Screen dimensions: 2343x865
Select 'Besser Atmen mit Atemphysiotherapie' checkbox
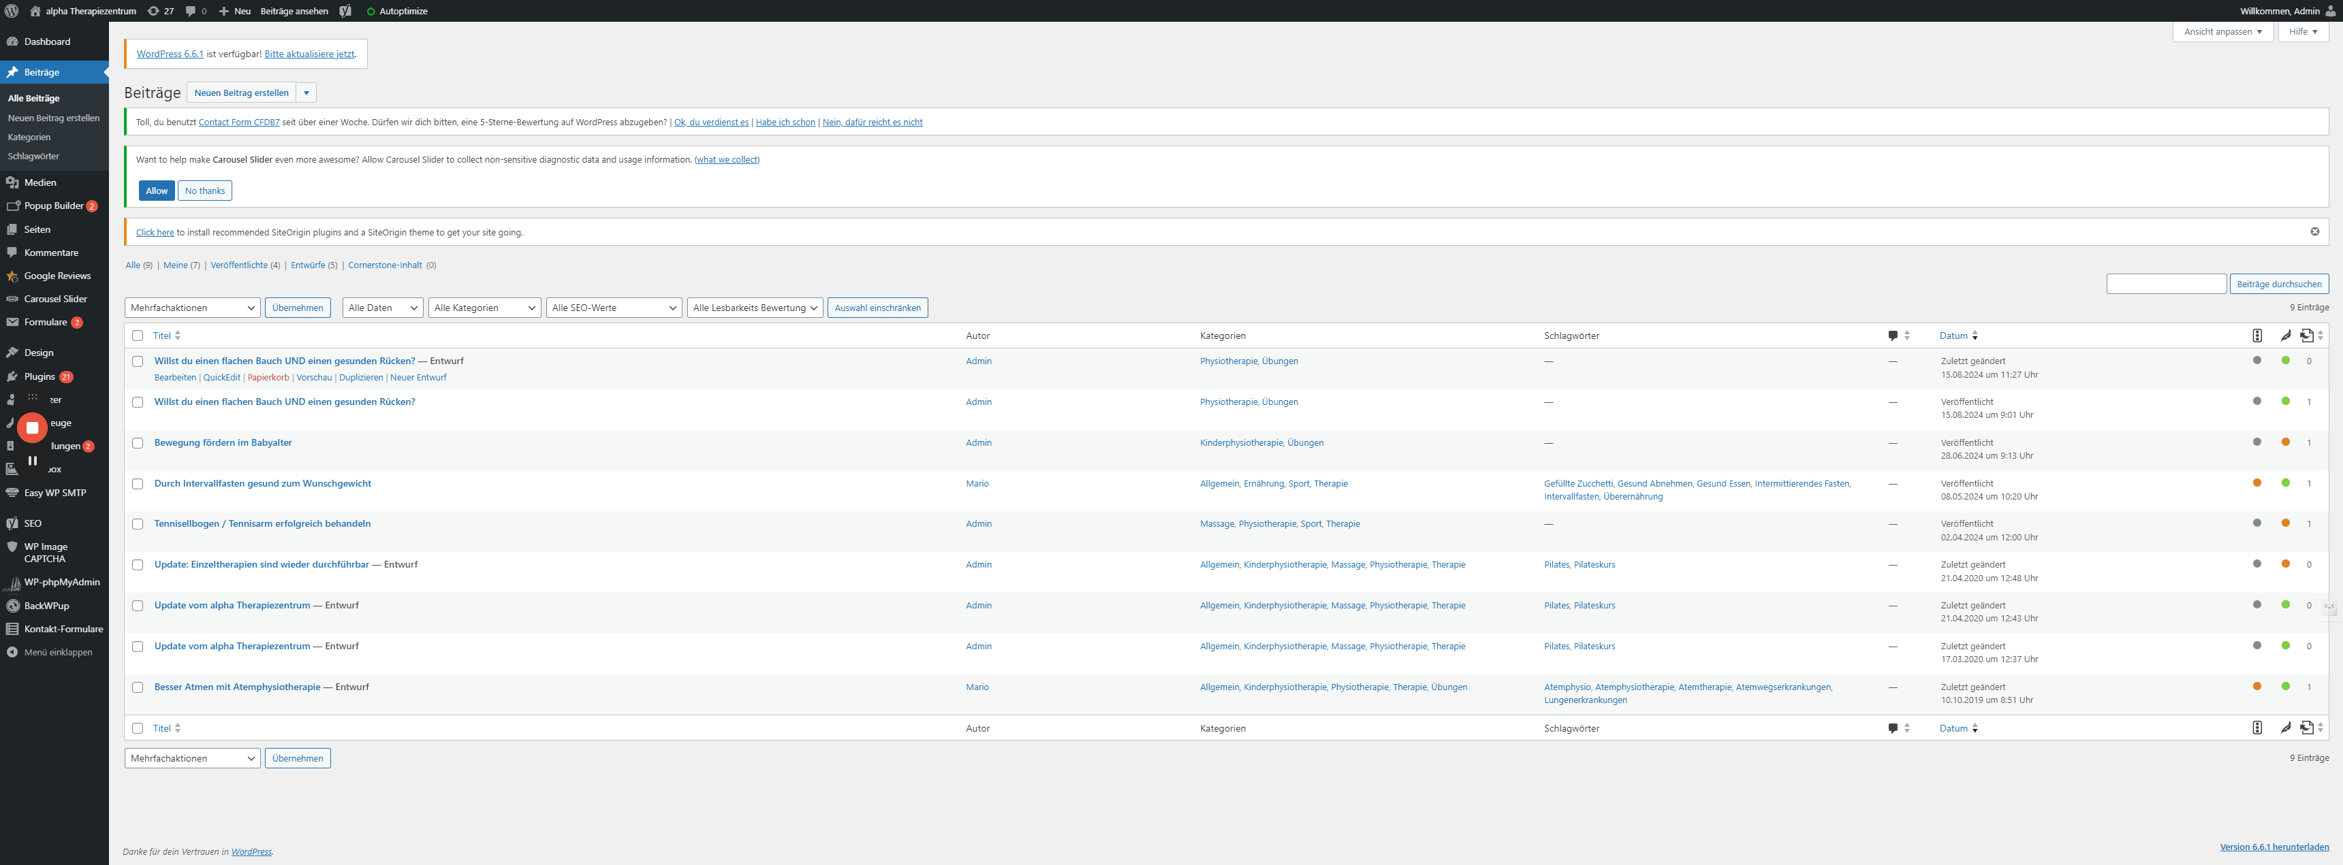point(138,688)
